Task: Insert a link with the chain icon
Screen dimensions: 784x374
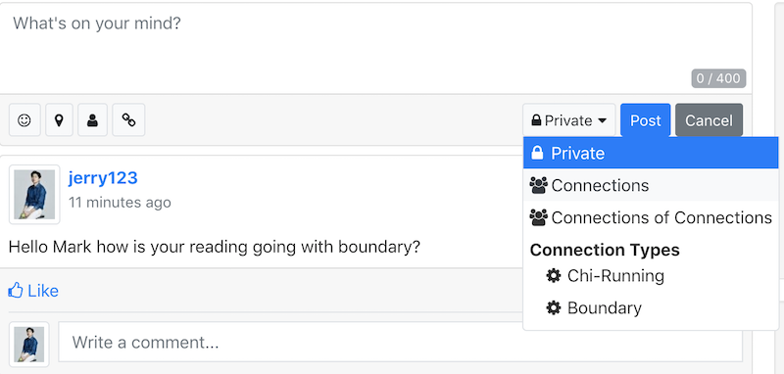Action: [x=128, y=119]
